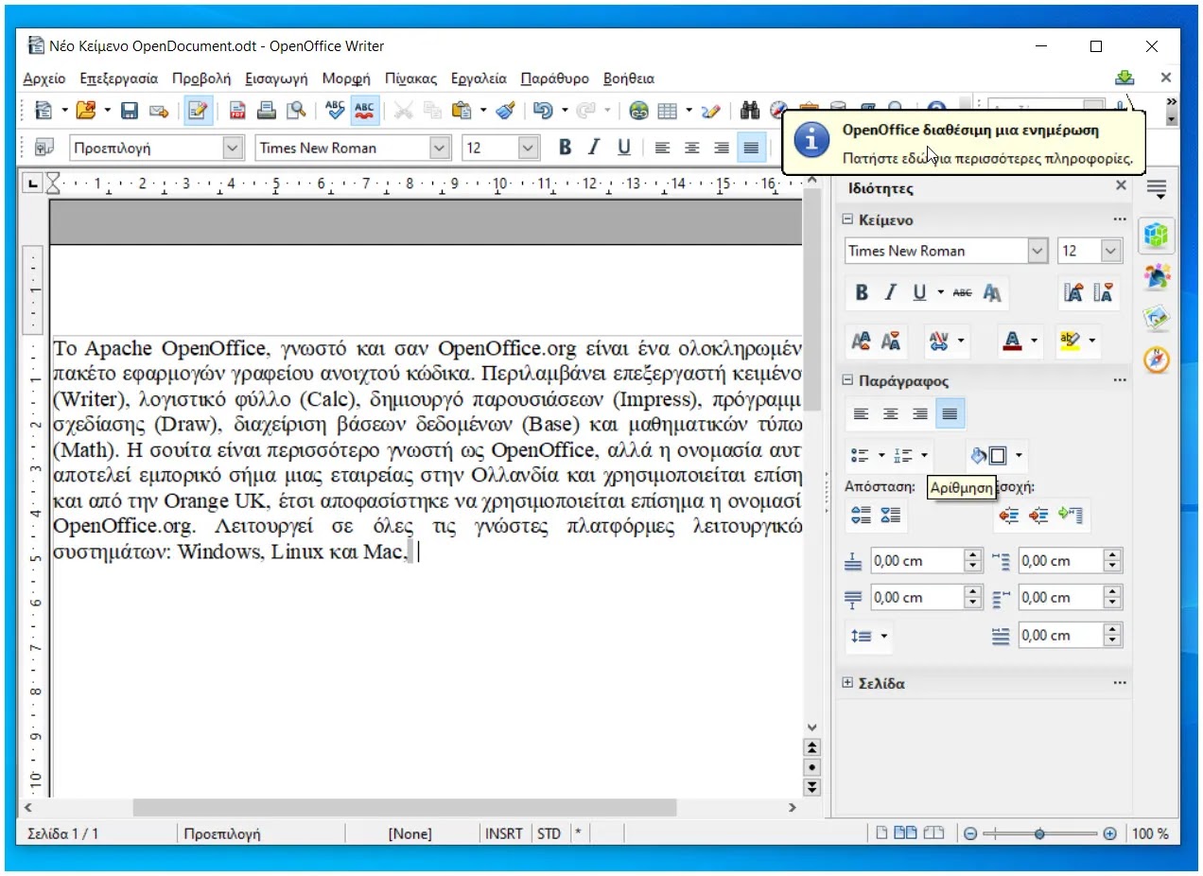
Task: Open sidebar highlighting color dropdown arrow
Action: 1093,341
